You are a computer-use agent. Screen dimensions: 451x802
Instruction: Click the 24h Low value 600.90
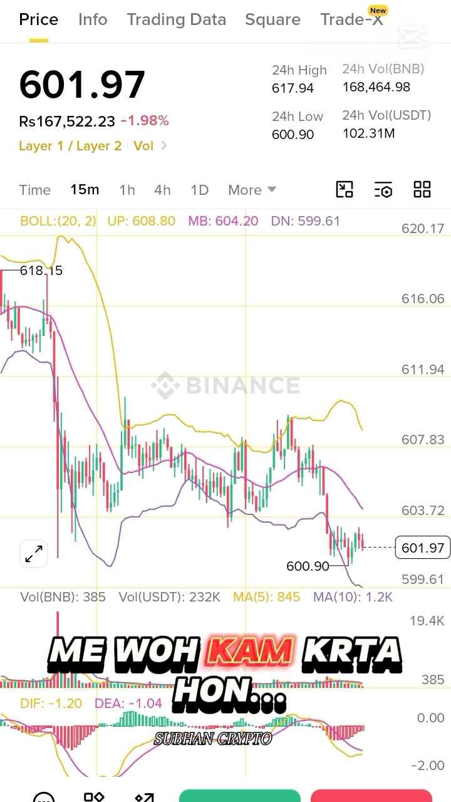coord(293,135)
